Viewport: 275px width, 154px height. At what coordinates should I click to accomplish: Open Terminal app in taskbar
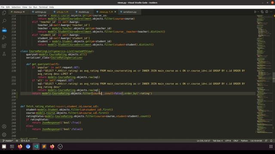coord(12,146)
